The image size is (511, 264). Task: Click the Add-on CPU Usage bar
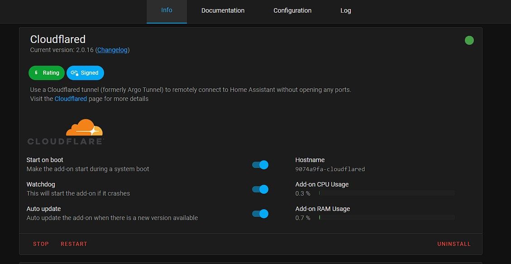click(387, 193)
